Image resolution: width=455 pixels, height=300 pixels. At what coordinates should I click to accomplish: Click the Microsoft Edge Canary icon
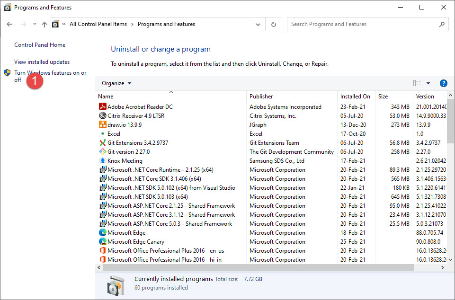(102, 241)
